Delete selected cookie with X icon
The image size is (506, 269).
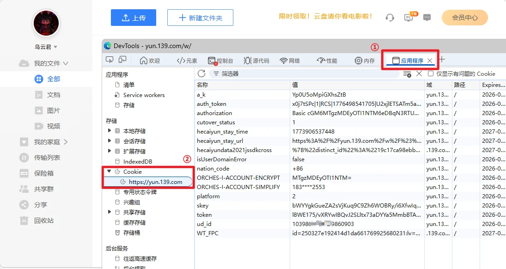[x=419, y=73]
